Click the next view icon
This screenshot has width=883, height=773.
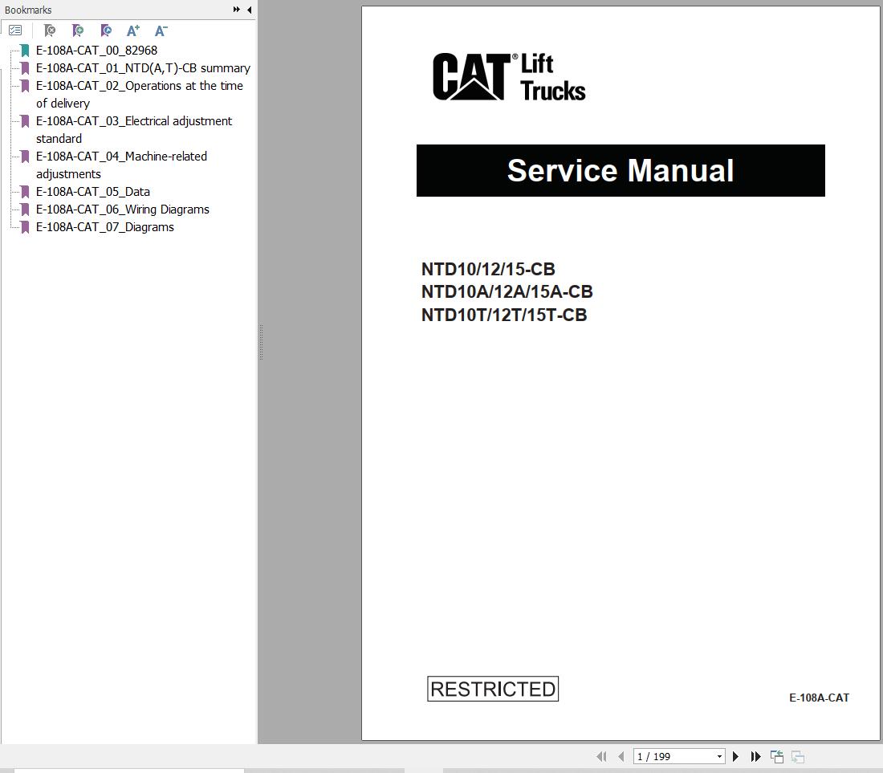coord(796,756)
